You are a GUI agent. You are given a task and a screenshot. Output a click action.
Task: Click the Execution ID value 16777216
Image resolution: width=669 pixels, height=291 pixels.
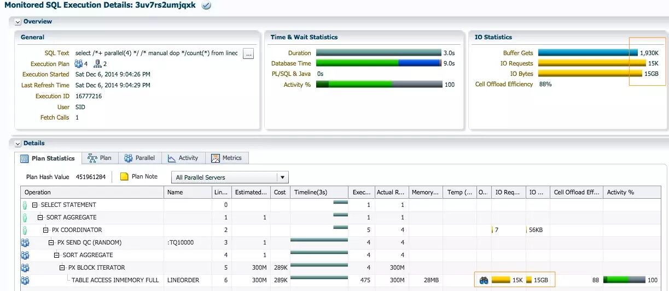pos(89,96)
